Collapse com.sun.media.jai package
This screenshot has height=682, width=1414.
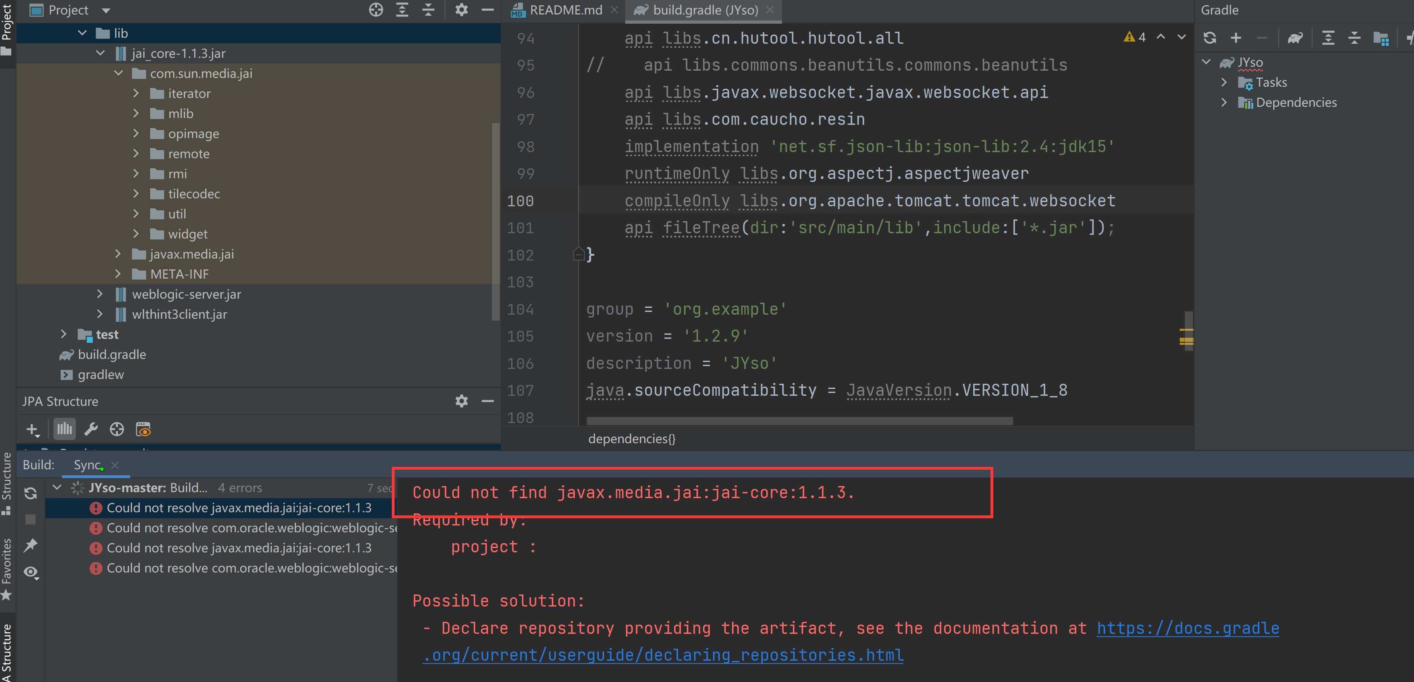tap(119, 73)
